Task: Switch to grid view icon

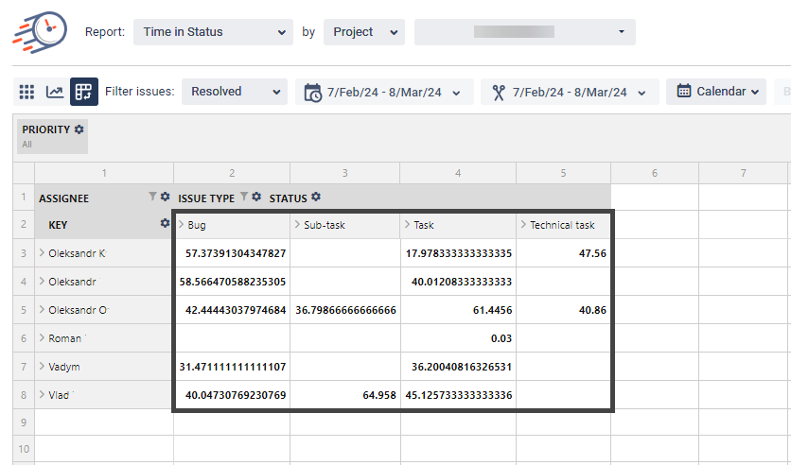Action: pyautogui.click(x=27, y=92)
